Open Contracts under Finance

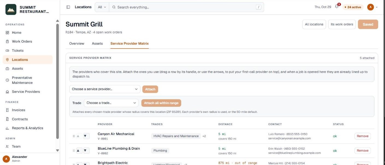(x=27, y=119)
